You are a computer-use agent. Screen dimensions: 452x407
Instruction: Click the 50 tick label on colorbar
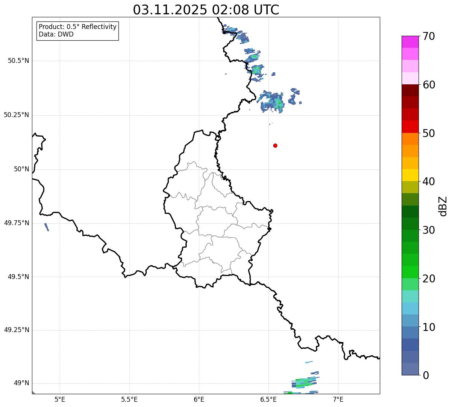click(x=429, y=133)
